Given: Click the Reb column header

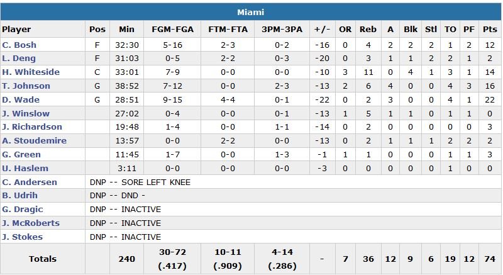Looking at the screenshot, I should pyautogui.click(x=367, y=29).
